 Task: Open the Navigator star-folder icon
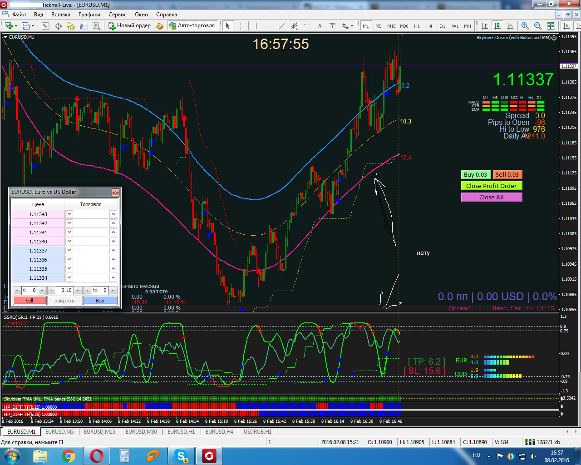71,26
